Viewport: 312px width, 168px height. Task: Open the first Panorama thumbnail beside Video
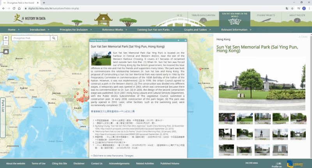point(245,118)
